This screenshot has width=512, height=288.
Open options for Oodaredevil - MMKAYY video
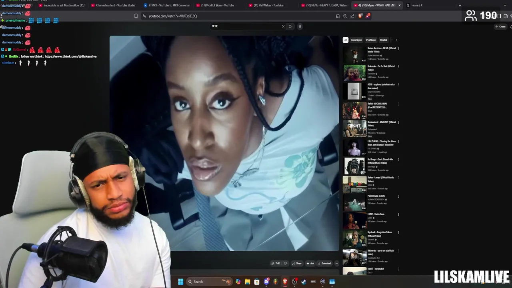(x=398, y=122)
